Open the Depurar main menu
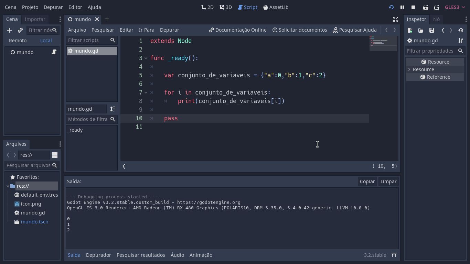The image size is (470, 264). [53, 7]
